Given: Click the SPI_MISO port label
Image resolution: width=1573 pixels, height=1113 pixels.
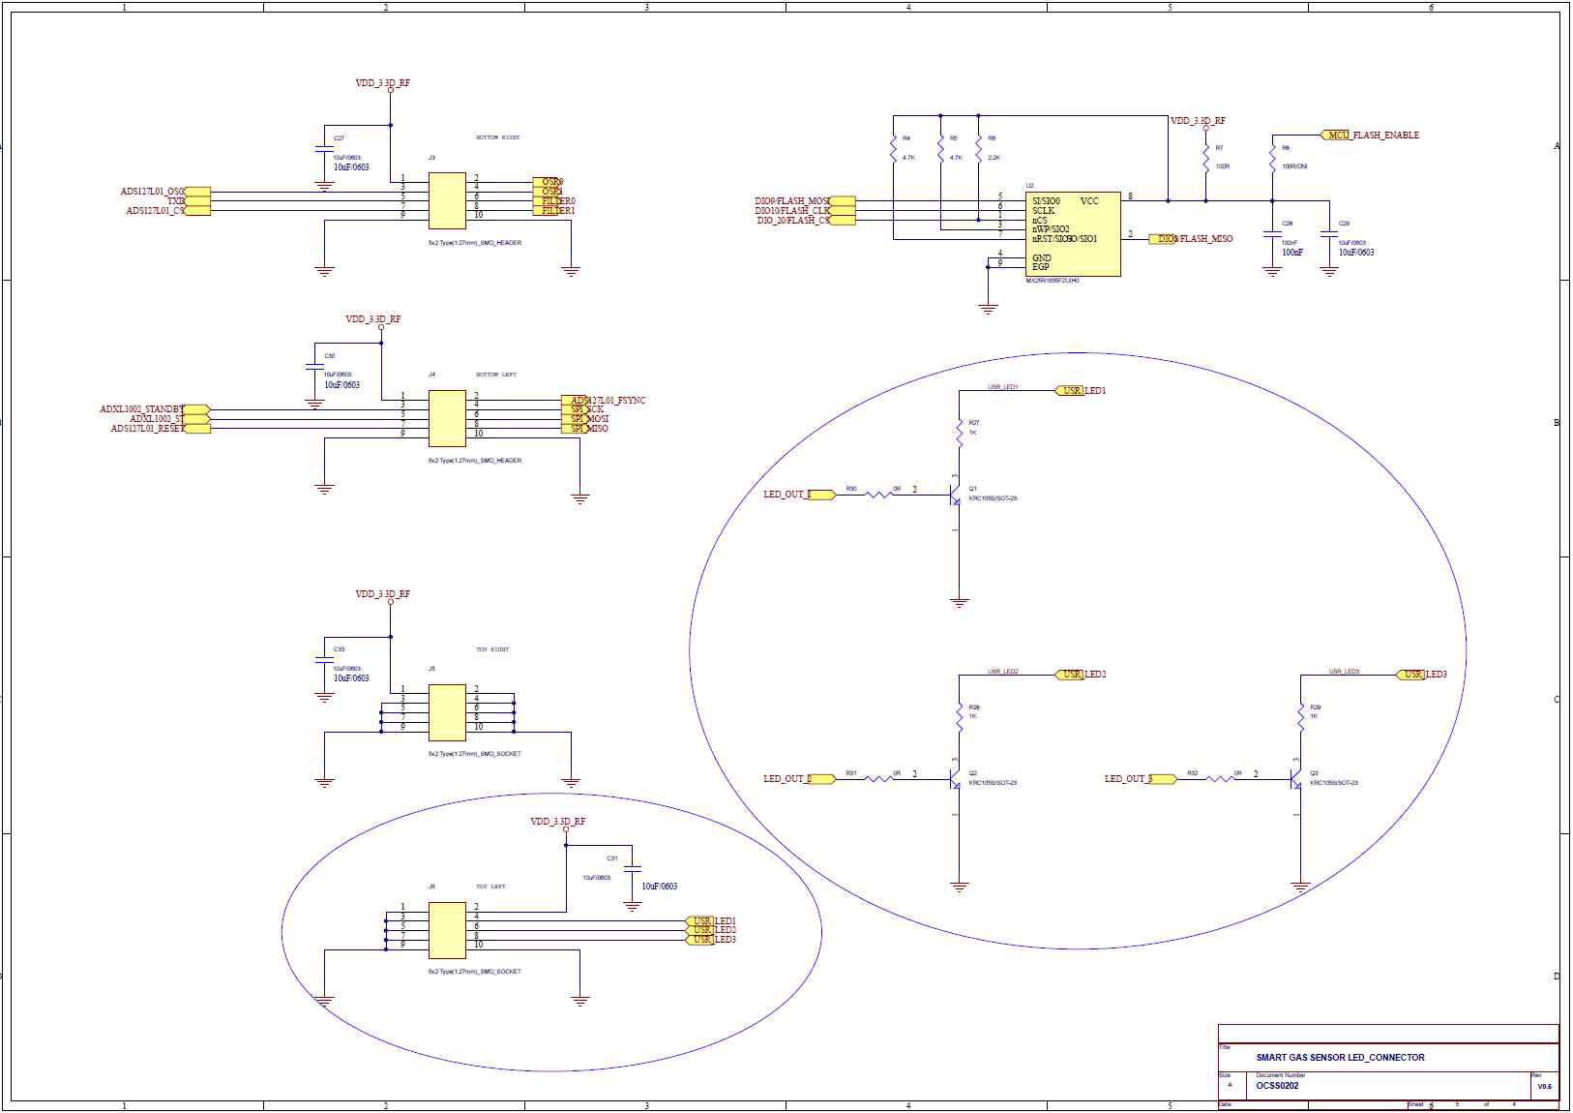Looking at the screenshot, I should (x=585, y=429).
